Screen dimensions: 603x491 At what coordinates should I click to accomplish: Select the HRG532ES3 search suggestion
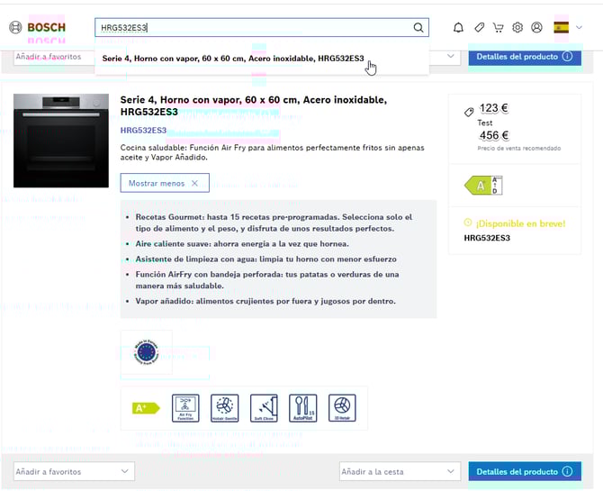pyautogui.click(x=233, y=59)
